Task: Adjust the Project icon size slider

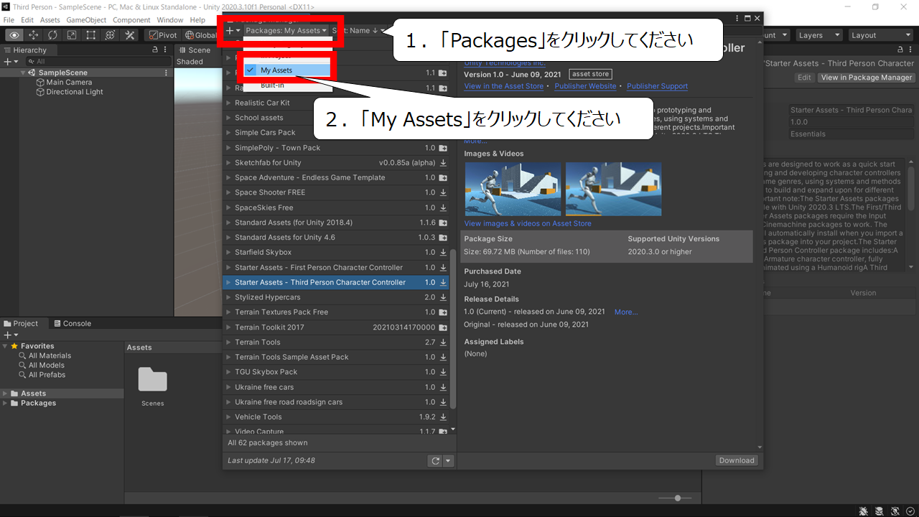Action: [x=676, y=498]
